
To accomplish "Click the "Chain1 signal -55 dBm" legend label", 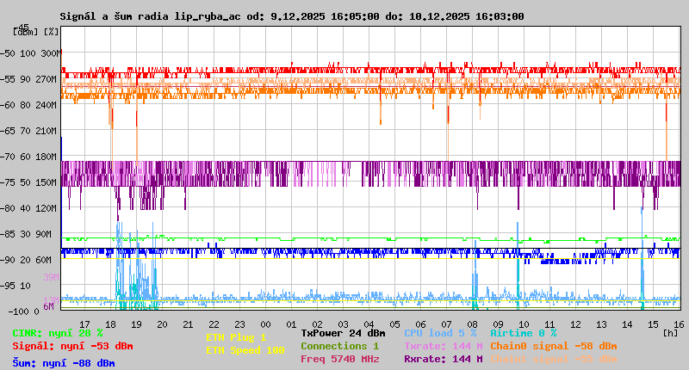I will 554,359.
